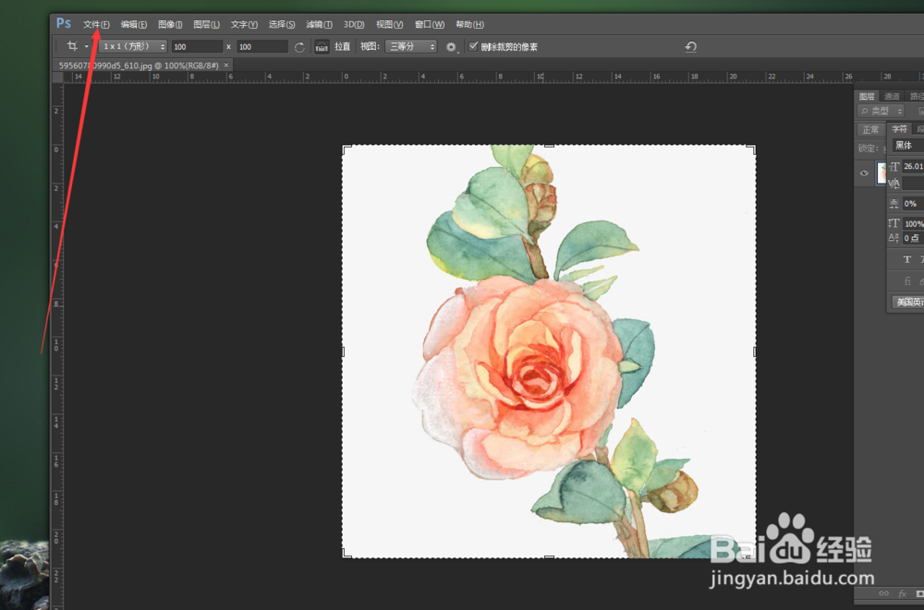Click the crop width field showing 100
Viewport: 924px width, 610px height.
point(197,46)
